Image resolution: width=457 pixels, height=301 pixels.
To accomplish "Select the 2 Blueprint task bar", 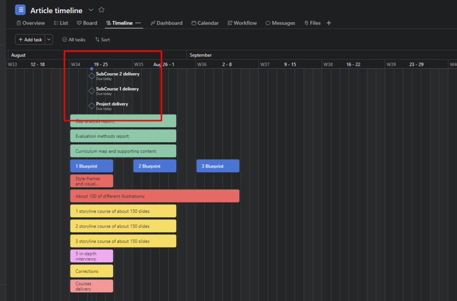I will pyautogui.click(x=155, y=166).
